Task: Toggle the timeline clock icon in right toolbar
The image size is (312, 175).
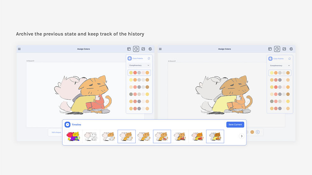Action: pos(277,49)
